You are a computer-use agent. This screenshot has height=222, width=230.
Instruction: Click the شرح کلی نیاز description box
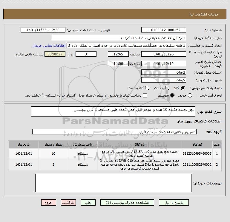click(113, 111)
